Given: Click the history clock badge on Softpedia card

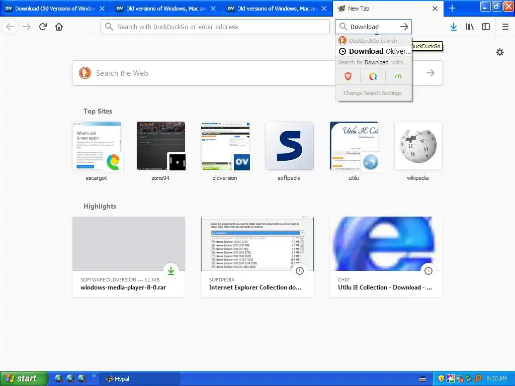Looking at the screenshot, I should [x=300, y=271].
